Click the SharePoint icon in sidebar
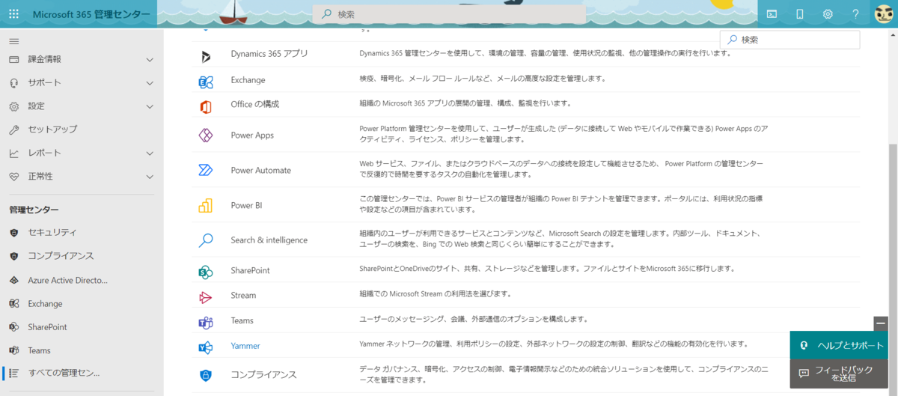 [13, 327]
